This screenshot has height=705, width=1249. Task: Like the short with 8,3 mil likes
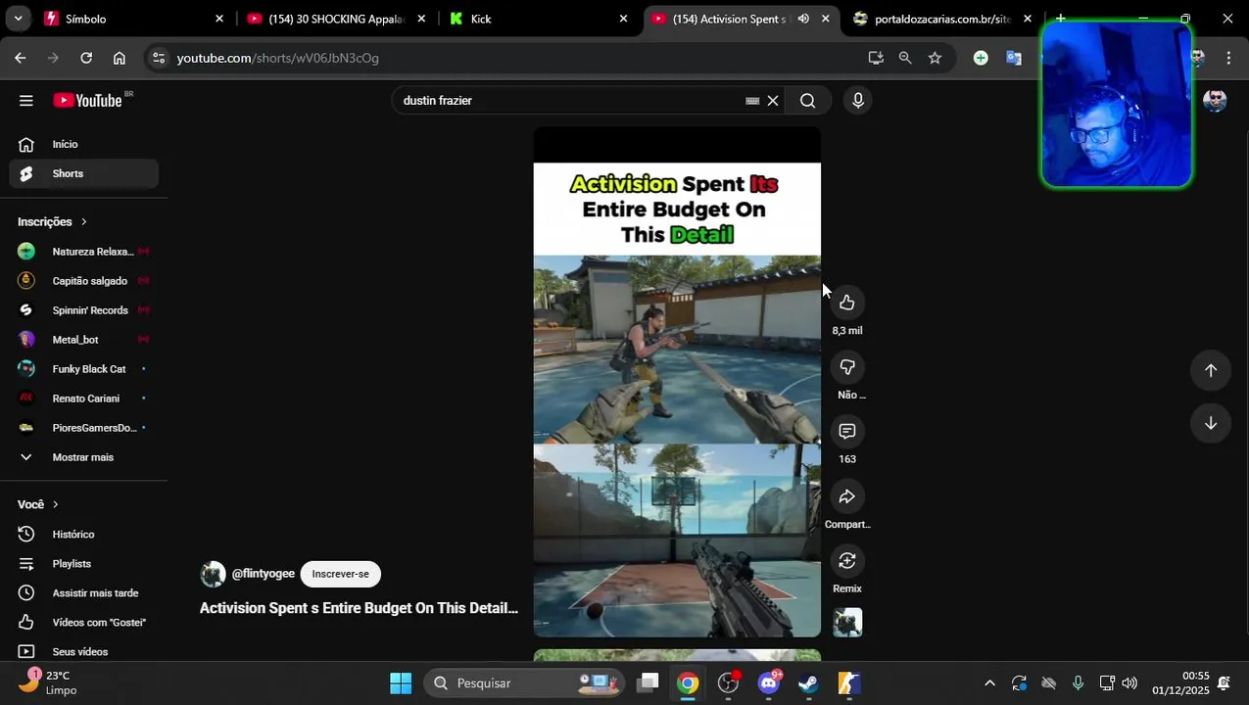847,303
